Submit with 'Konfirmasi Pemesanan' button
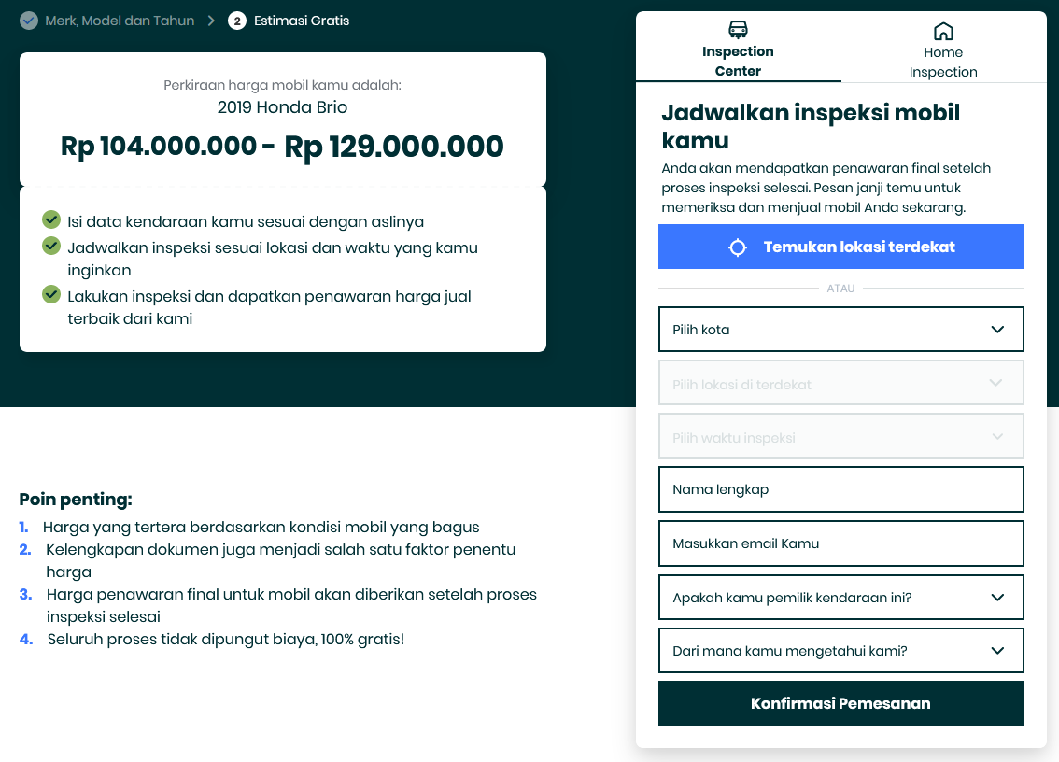 840,703
